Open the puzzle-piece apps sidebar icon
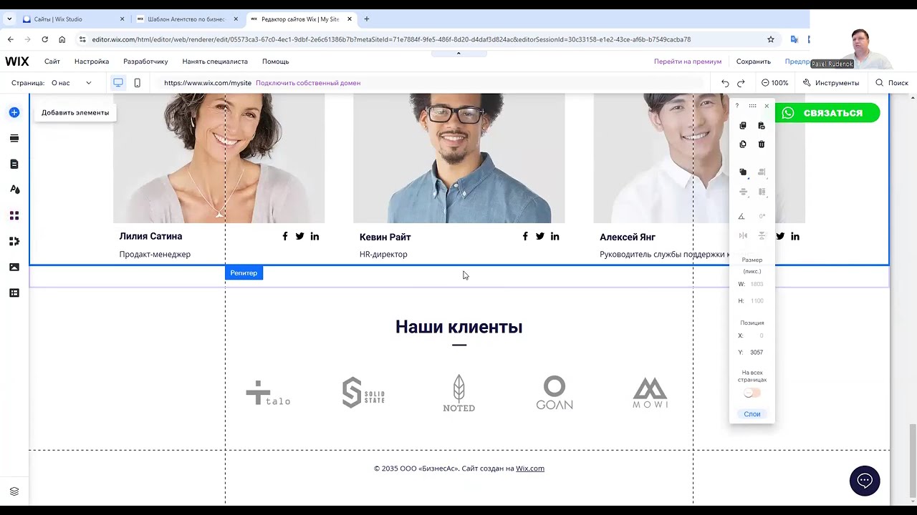Image resolution: width=917 pixels, height=515 pixels. click(14, 241)
